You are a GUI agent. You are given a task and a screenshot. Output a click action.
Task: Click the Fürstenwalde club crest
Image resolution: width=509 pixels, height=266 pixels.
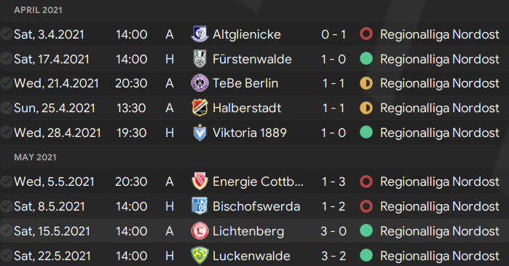tap(200, 59)
